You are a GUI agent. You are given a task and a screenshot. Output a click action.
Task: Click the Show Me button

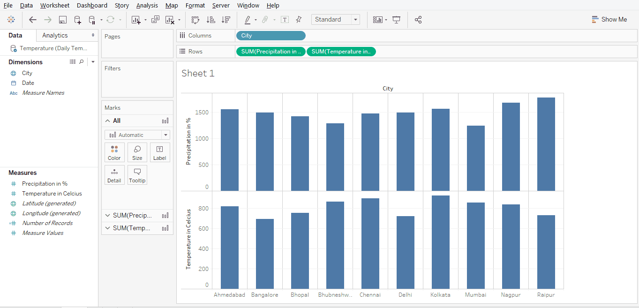pos(609,20)
